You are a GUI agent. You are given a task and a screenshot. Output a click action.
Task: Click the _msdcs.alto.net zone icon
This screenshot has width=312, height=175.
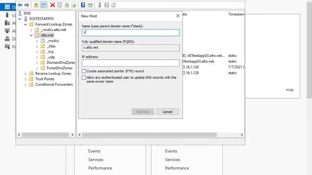coord(37,30)
